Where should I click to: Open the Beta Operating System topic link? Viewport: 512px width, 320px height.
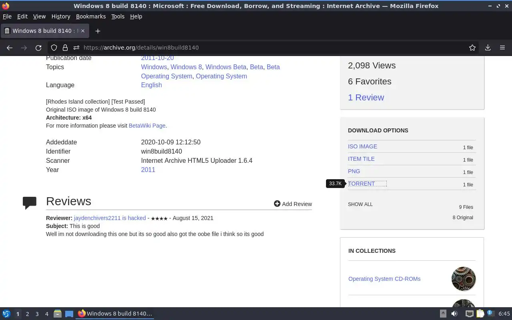(210, 72)
